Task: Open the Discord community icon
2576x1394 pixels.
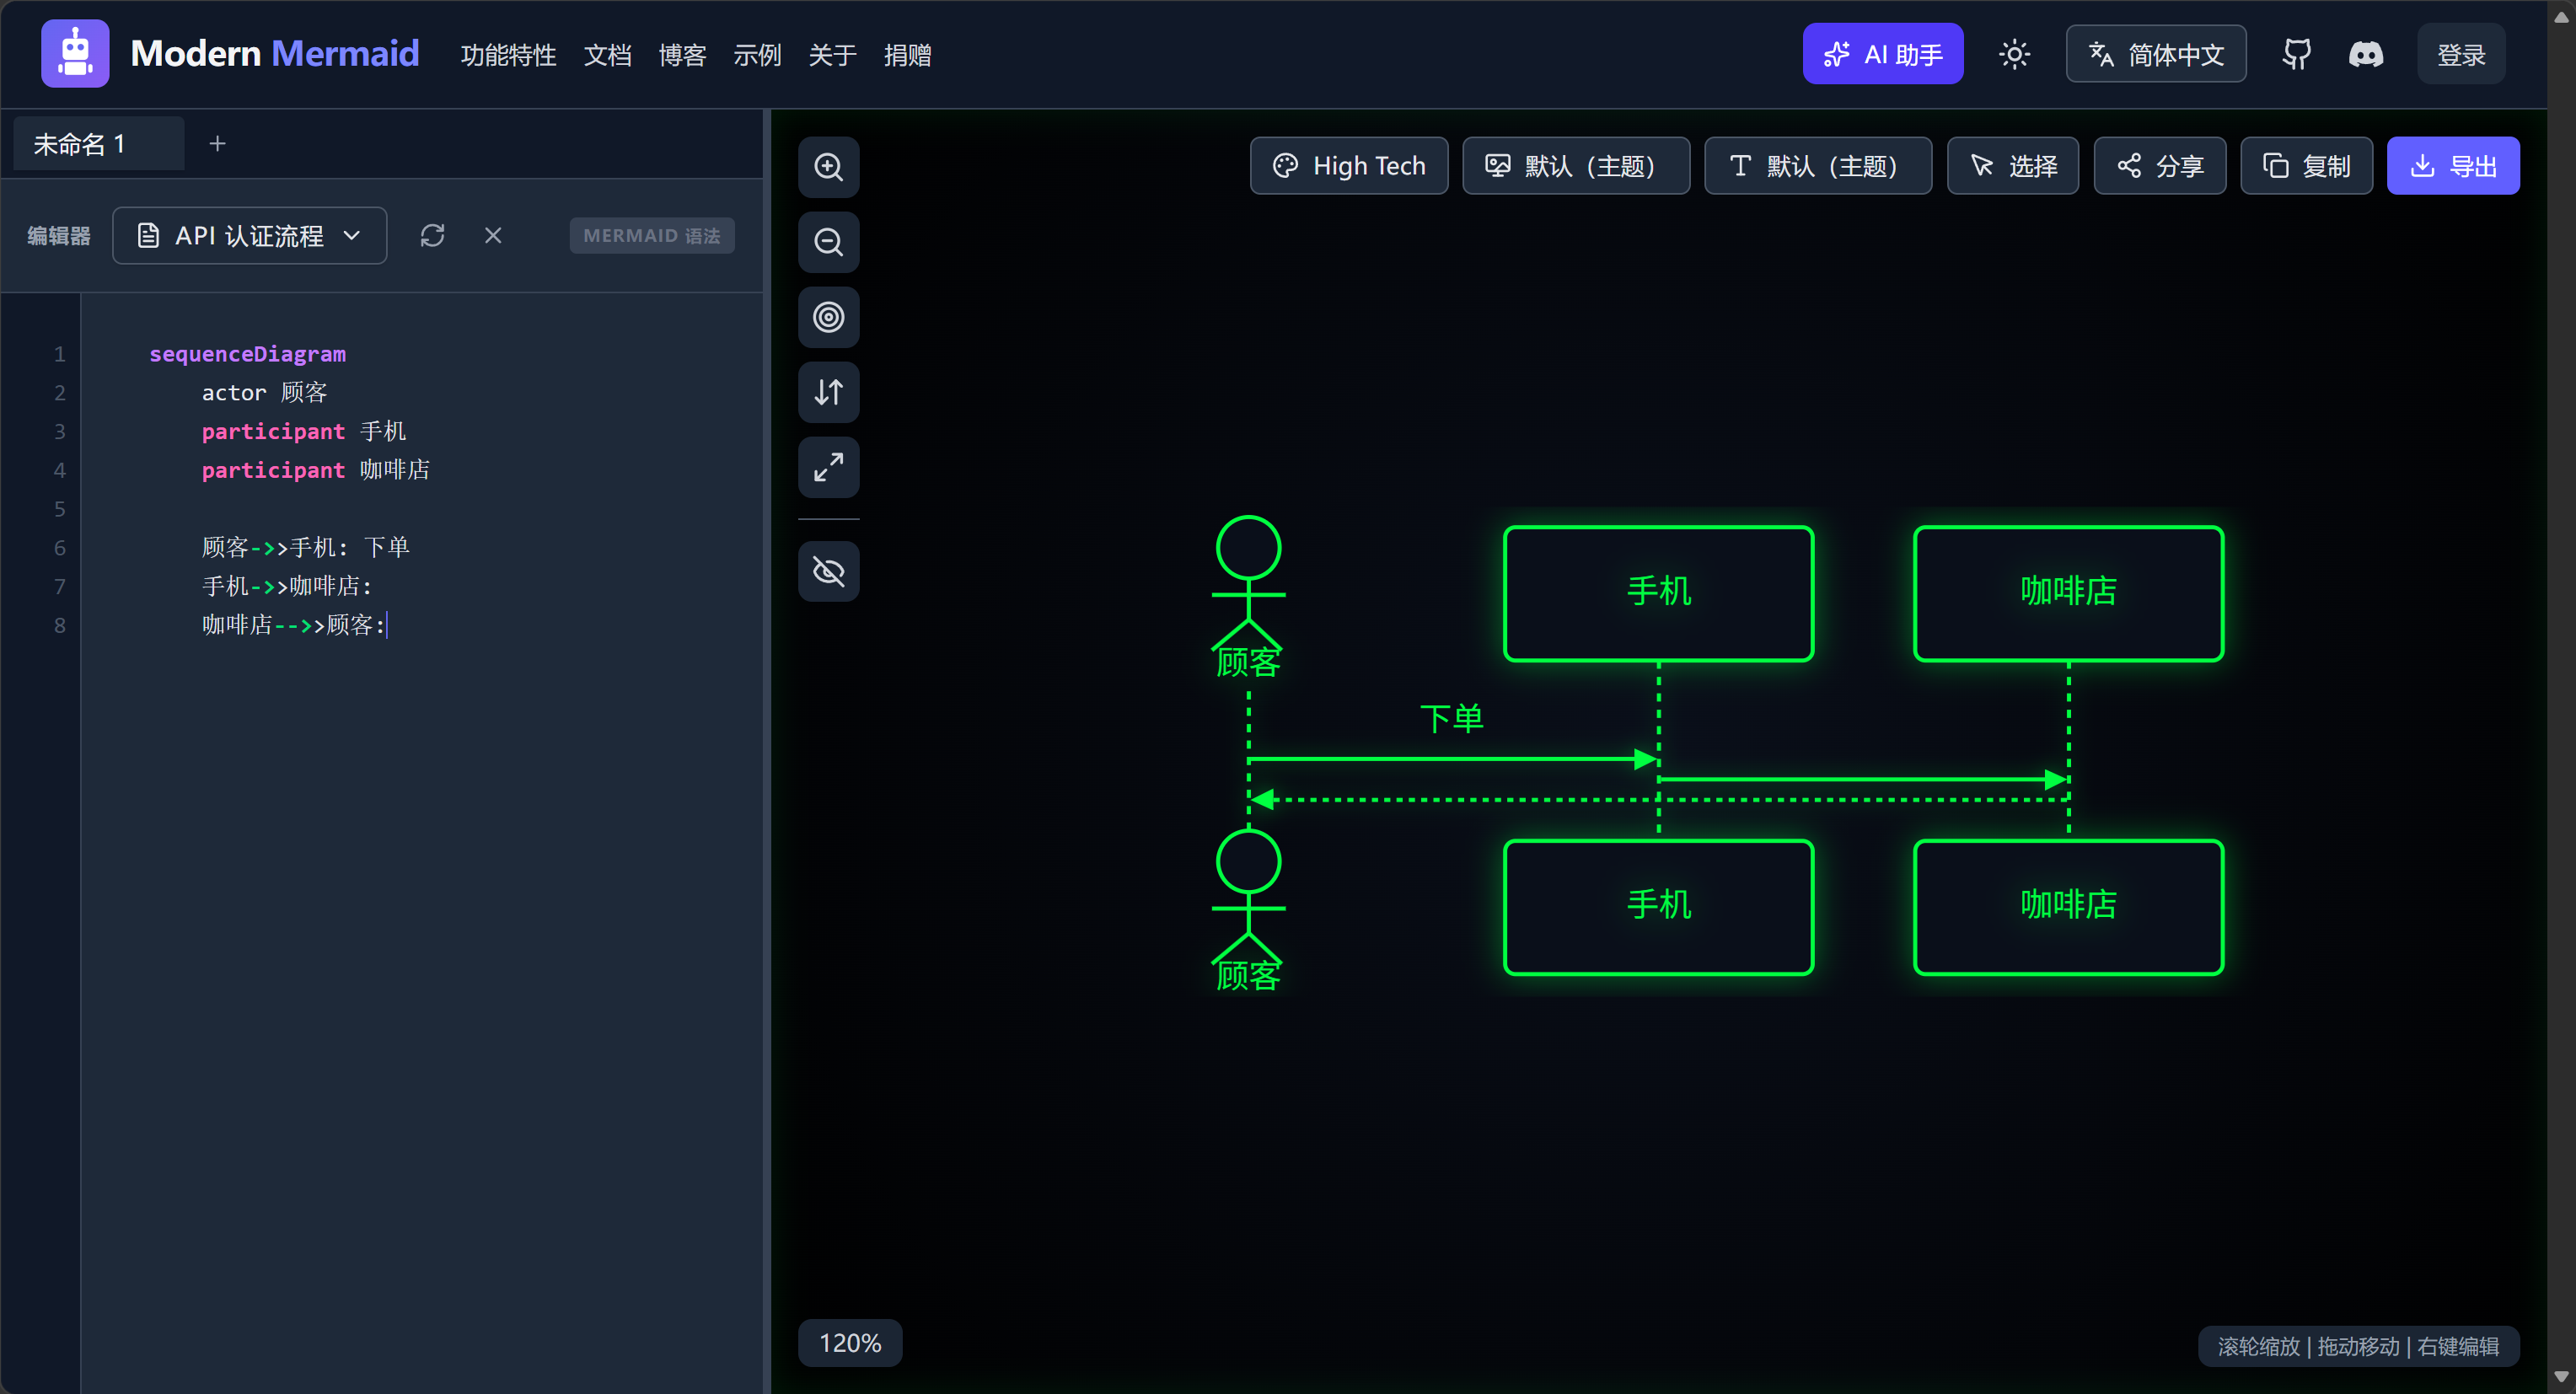Action: 2365,54
